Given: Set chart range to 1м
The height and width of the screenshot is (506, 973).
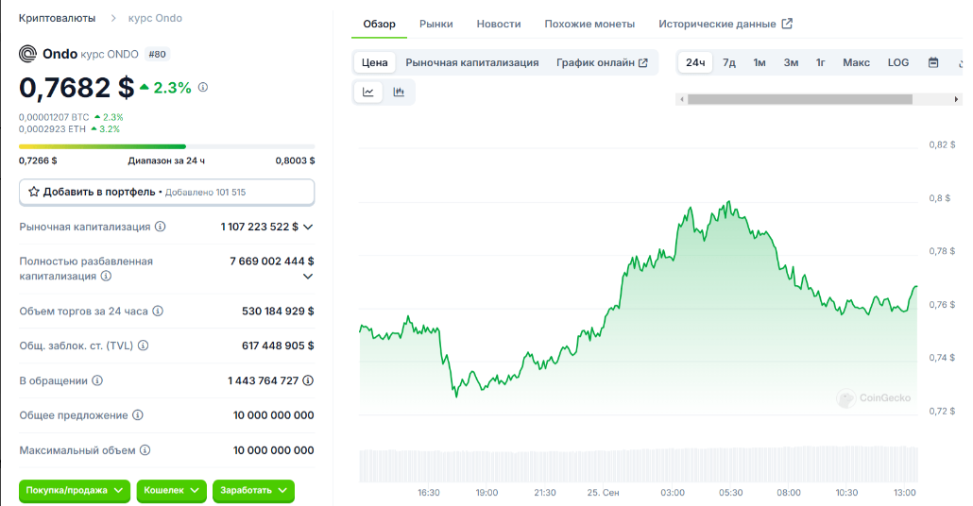Looking at the screenshot, I should pos(760,62).
